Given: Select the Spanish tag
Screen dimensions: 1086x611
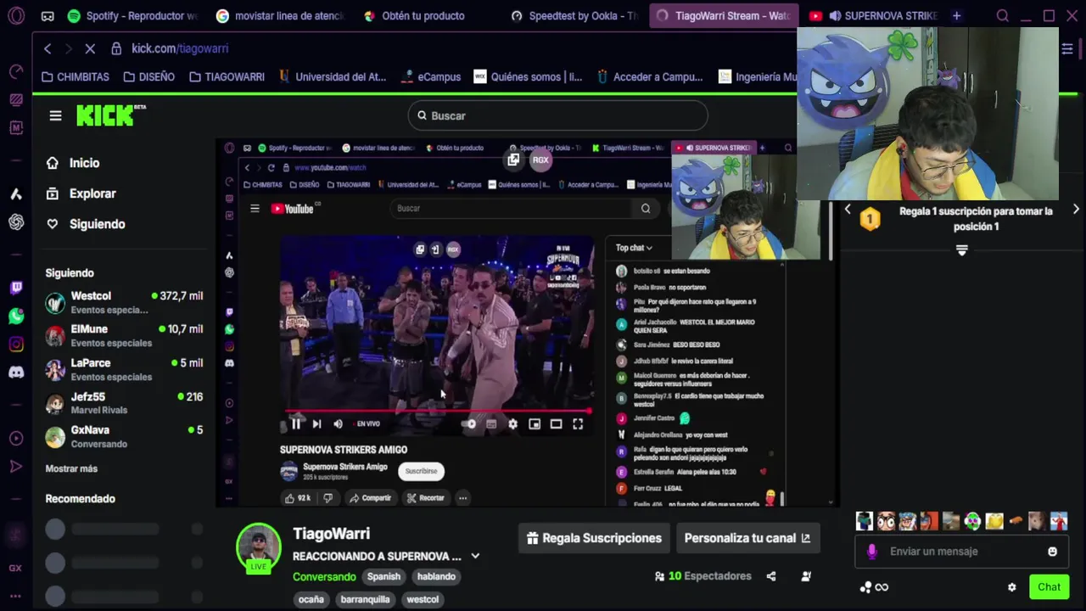Looking at the screenshot, I should pos(383,576).
